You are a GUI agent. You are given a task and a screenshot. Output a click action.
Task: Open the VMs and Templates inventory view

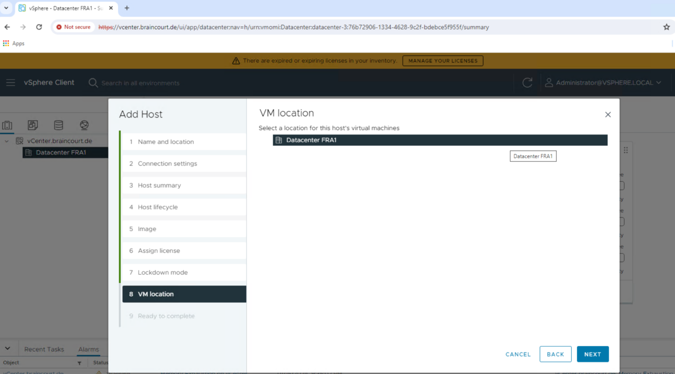[x=33, y=125]
